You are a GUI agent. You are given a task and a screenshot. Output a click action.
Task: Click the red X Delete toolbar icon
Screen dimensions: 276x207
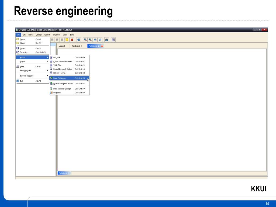pyautogui.click(x=72, y=40)
